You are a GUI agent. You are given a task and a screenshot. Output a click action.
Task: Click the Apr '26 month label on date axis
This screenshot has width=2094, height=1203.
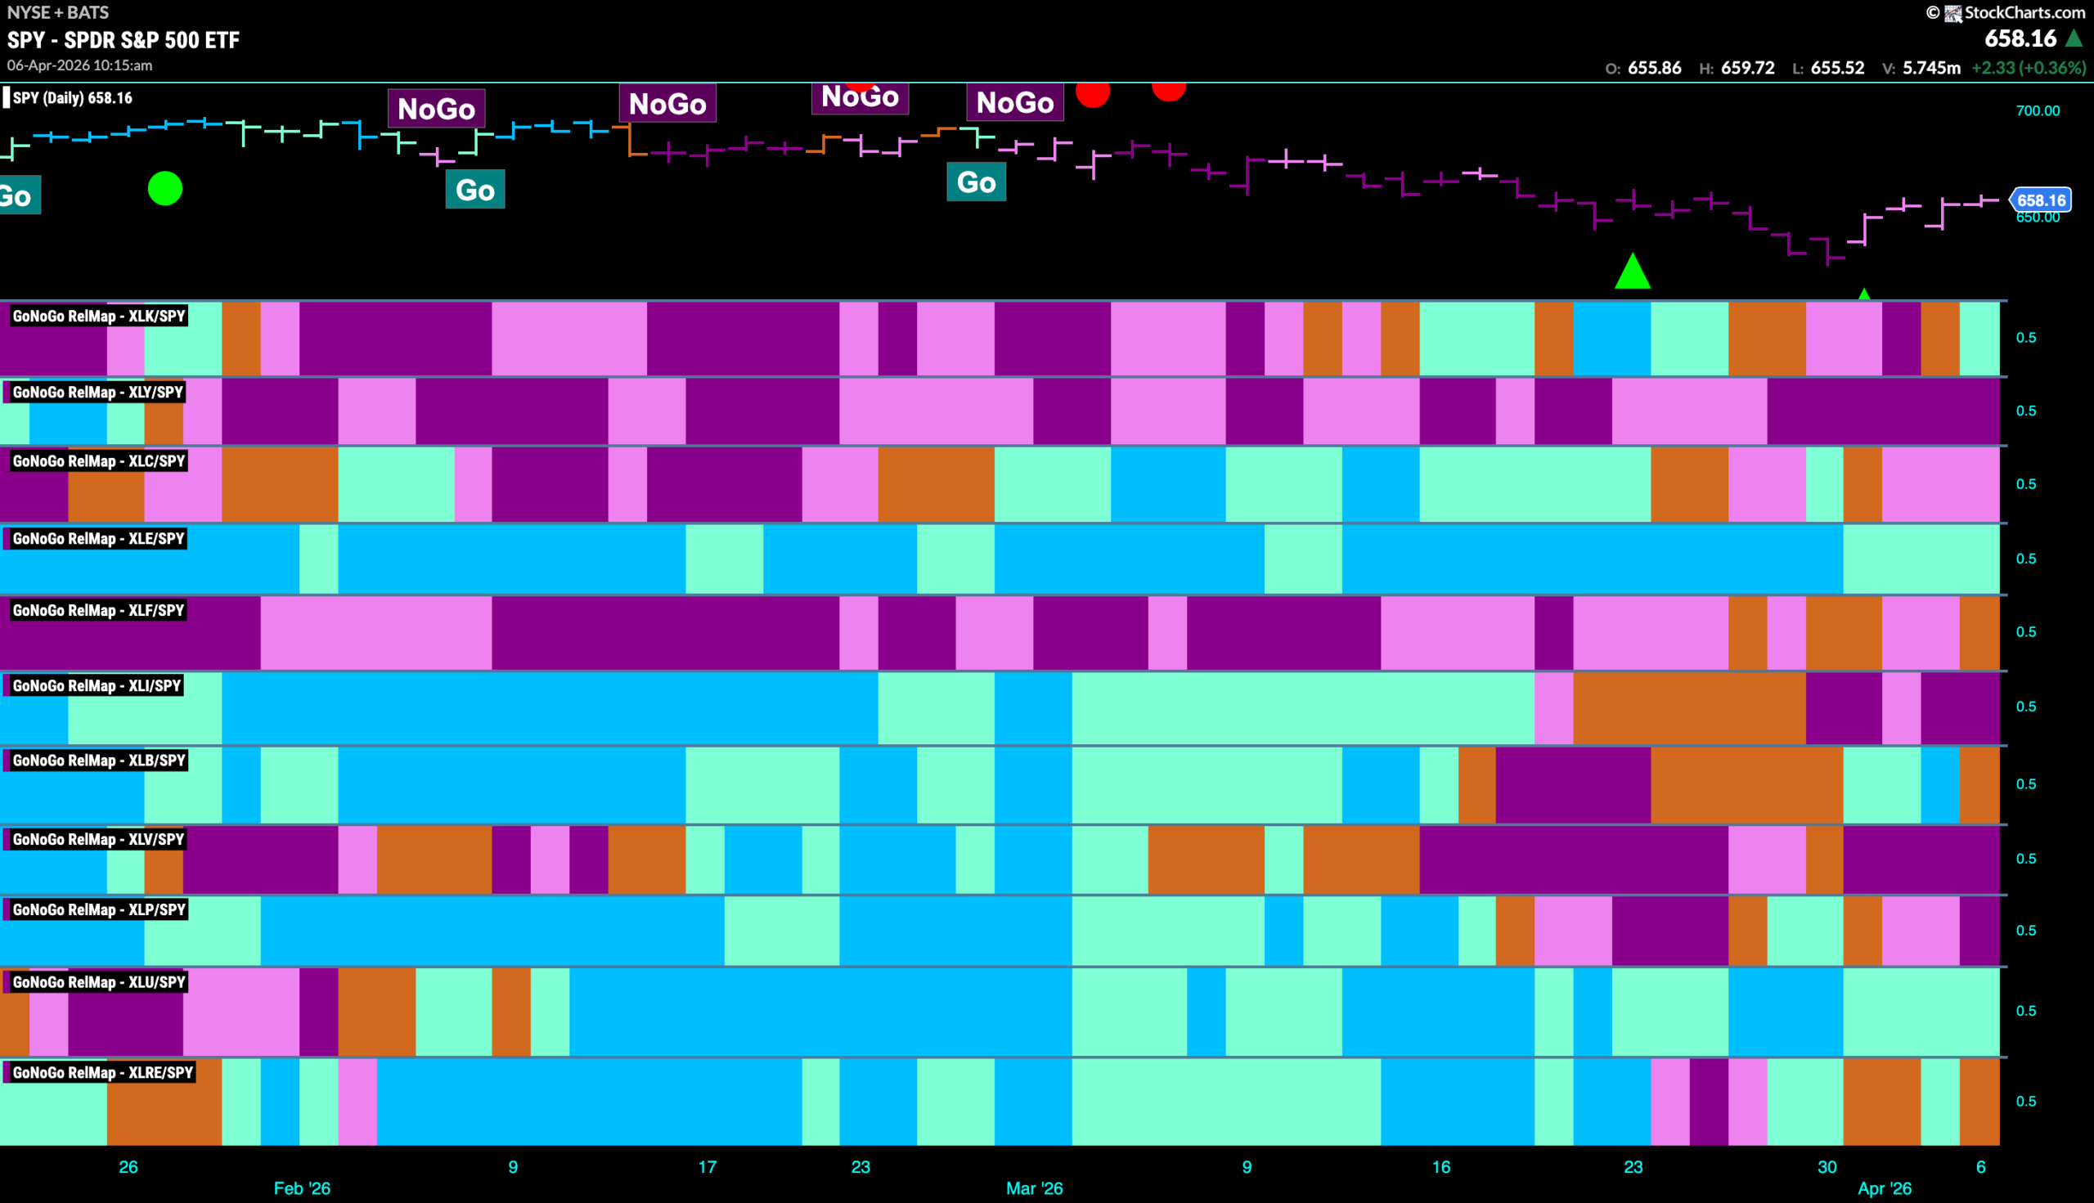tap(1885, 1188)
